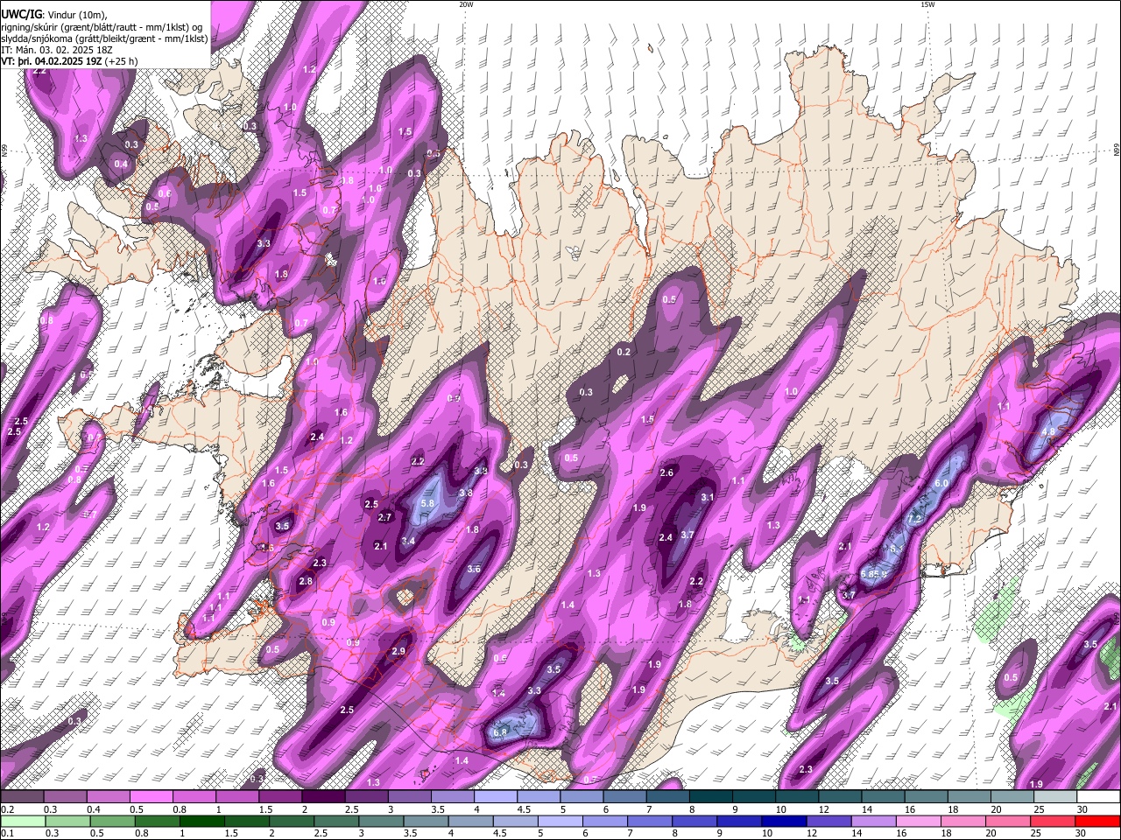Image resolution: width=1121 pixels, height=840 pixels.
Task: Click the 3.8 precipitation value on the map
Action: 466,493
